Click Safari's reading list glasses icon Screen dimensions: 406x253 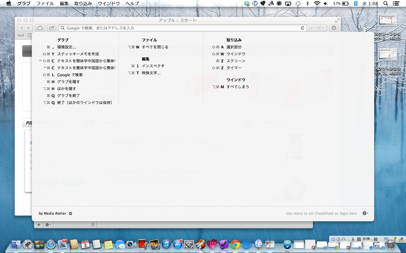pos(21,35)
